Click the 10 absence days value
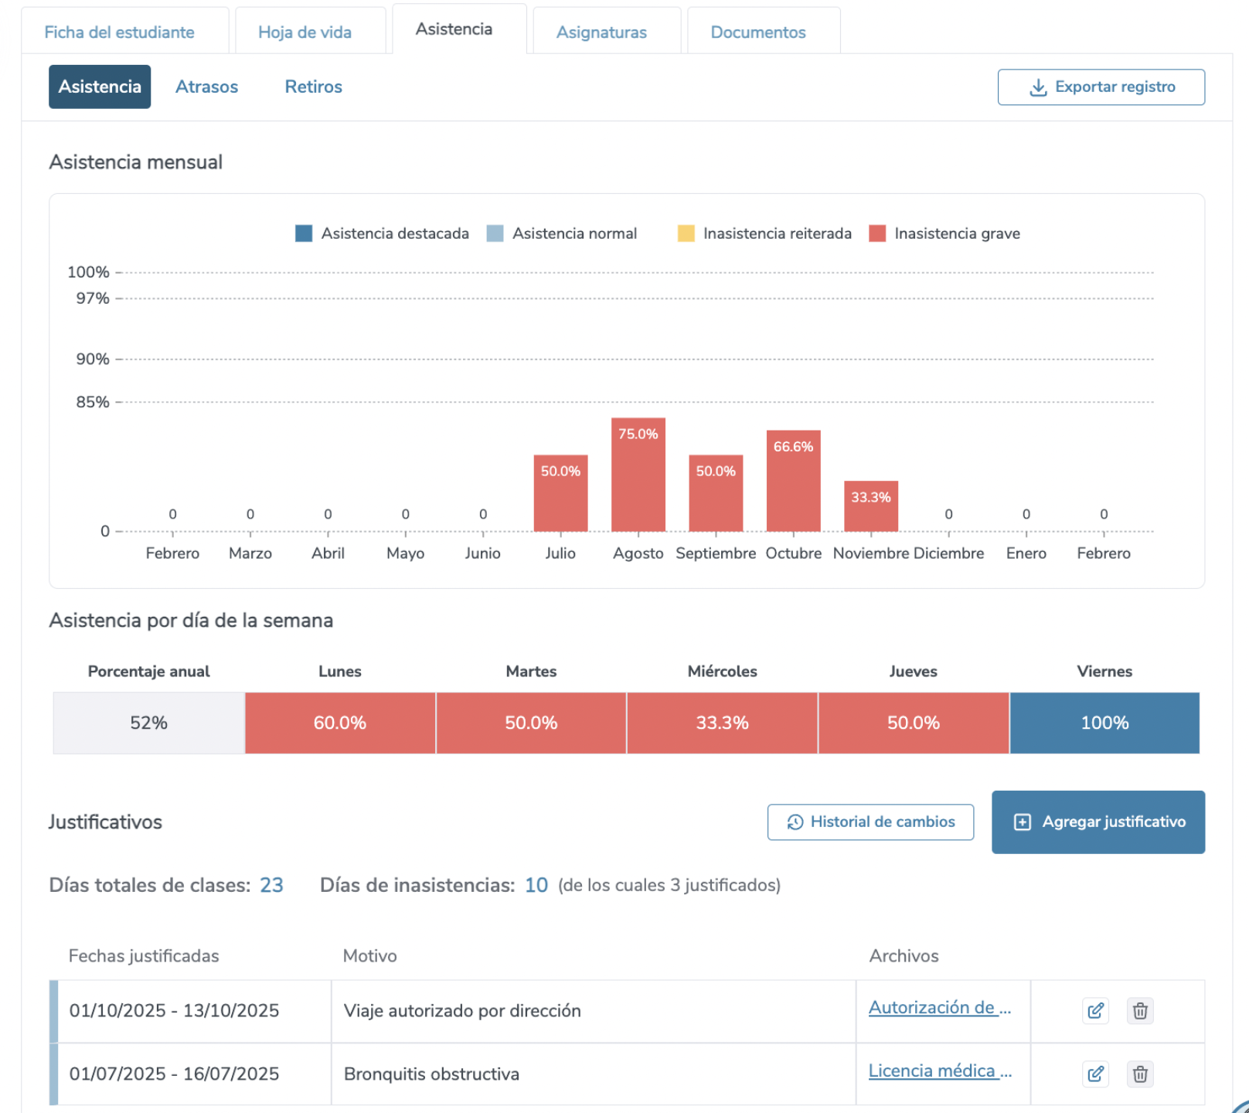 [x=536, y=885]
